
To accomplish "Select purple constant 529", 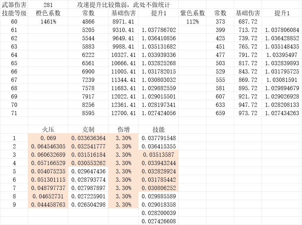I will point(220,71).
